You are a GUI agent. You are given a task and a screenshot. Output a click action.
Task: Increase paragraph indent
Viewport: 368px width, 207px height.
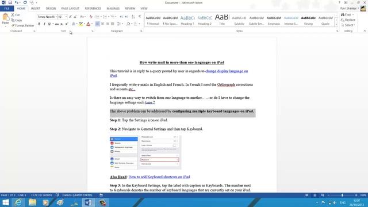(126, 17)
